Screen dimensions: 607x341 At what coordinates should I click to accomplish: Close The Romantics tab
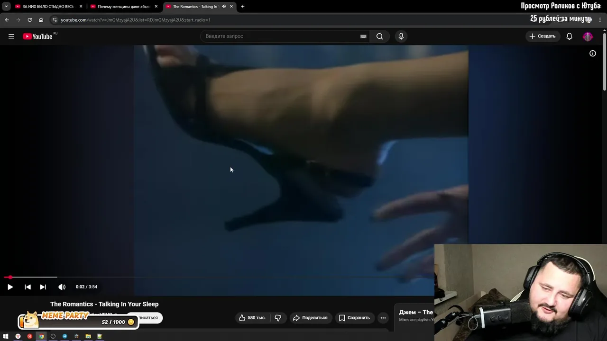coord(231,7)
